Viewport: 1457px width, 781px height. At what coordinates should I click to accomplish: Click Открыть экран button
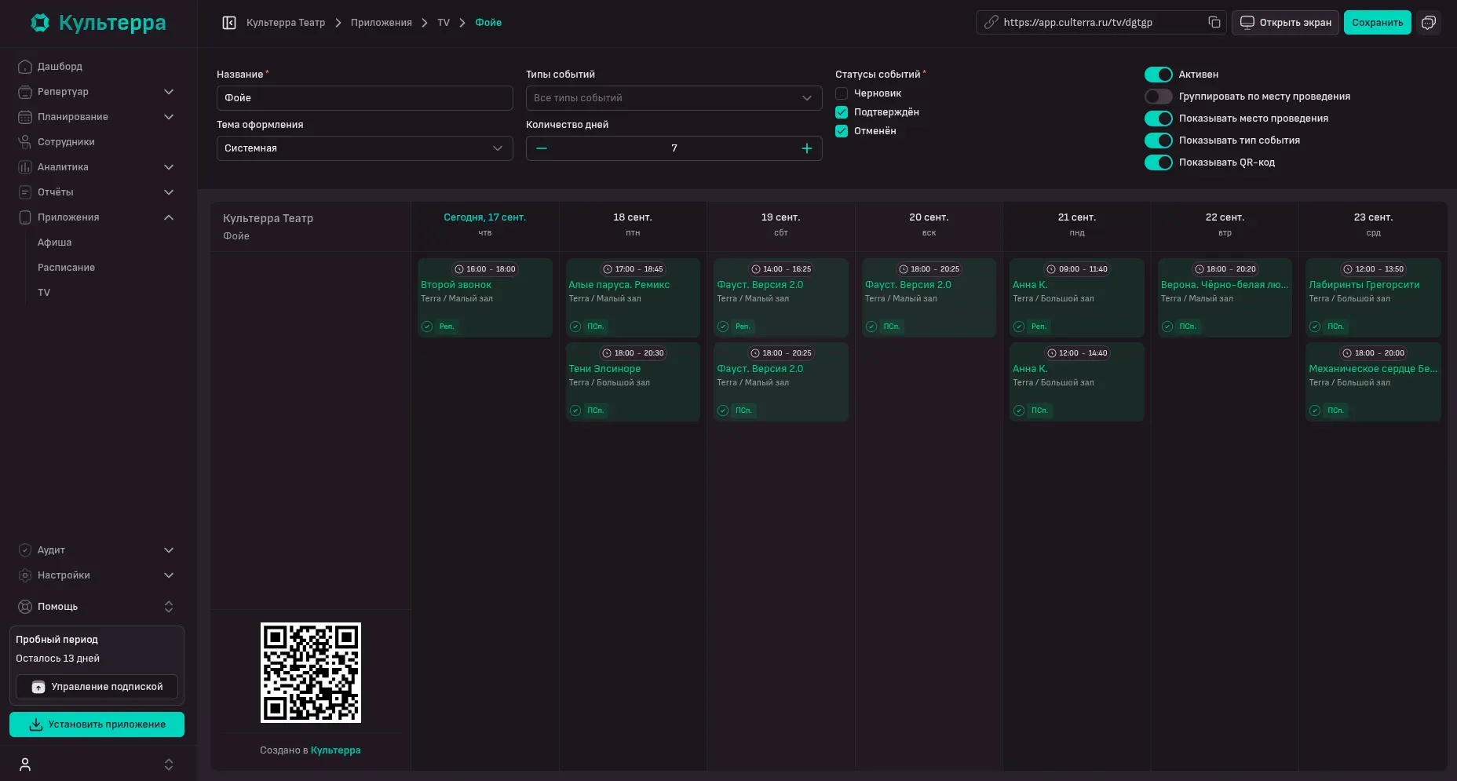(1285, 23)
